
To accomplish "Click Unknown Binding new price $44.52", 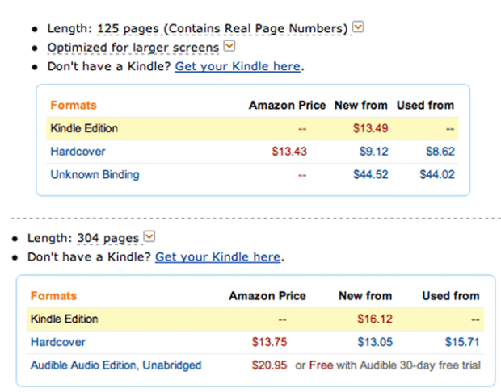I will tap(370, 174).
